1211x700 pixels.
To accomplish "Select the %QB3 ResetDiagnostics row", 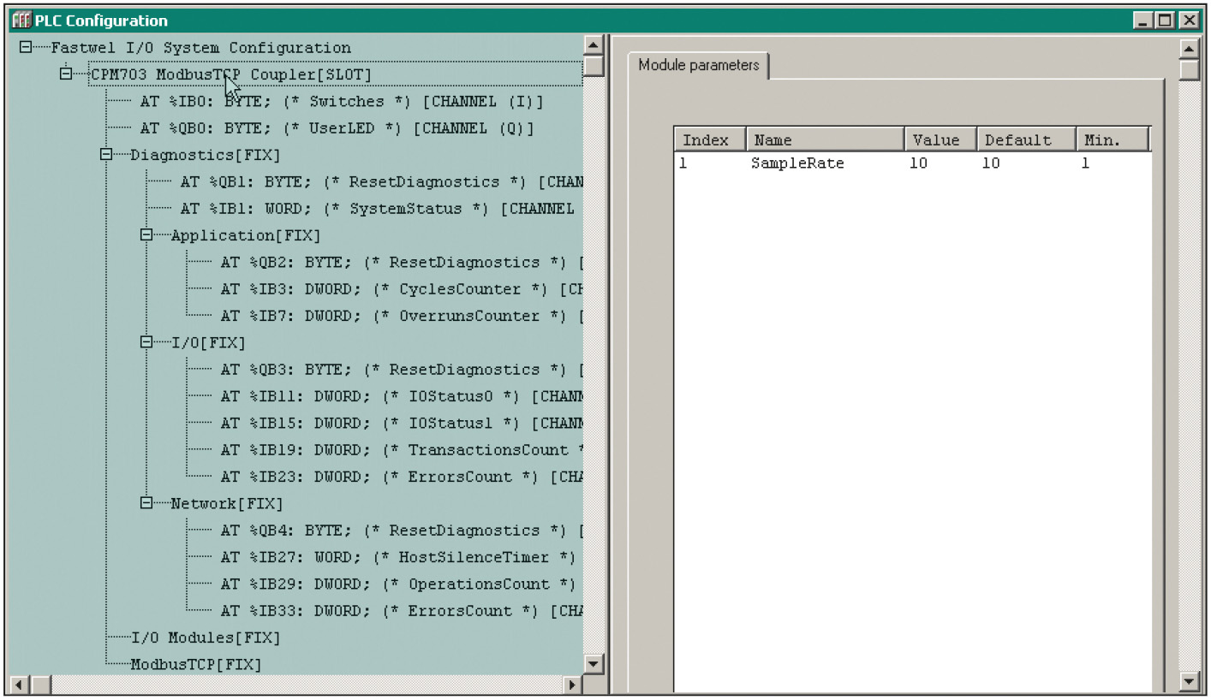I will (x=401, y=370).
